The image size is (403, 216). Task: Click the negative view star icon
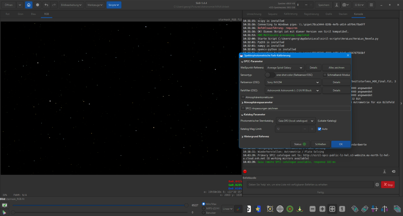tap(248, 209)
